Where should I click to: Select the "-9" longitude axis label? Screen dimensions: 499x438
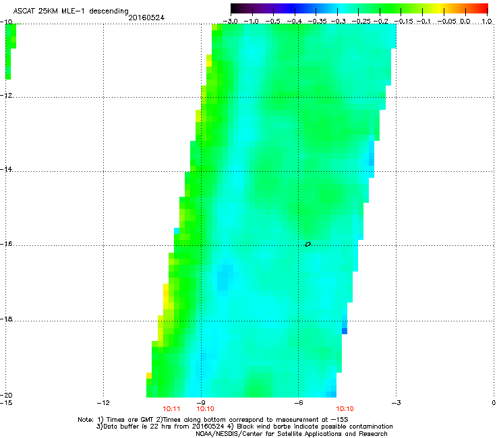point(201,403)
